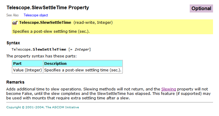
Task: Click the Optional badge
Action: click(201, 9)
